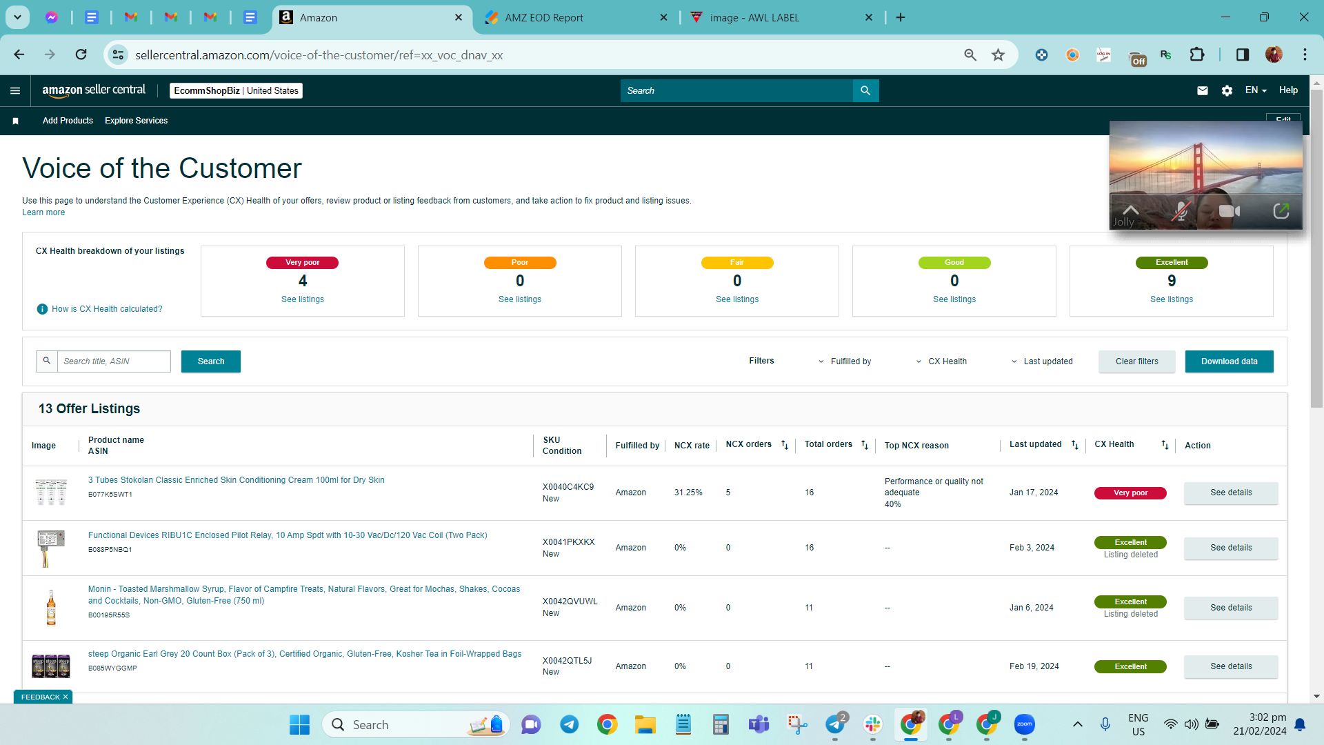Click the SKU X0041PKXKX cell
Image resolution: width=1324 pixels, height=745 pixels.
coord(569,542)
